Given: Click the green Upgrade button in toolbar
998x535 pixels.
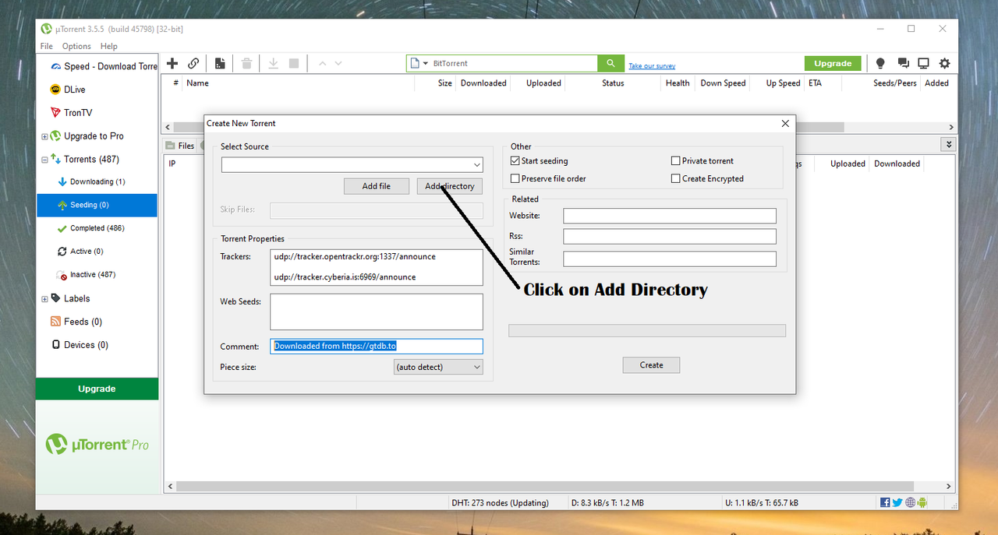Looking at the screenshot, I should pos(833,63).
